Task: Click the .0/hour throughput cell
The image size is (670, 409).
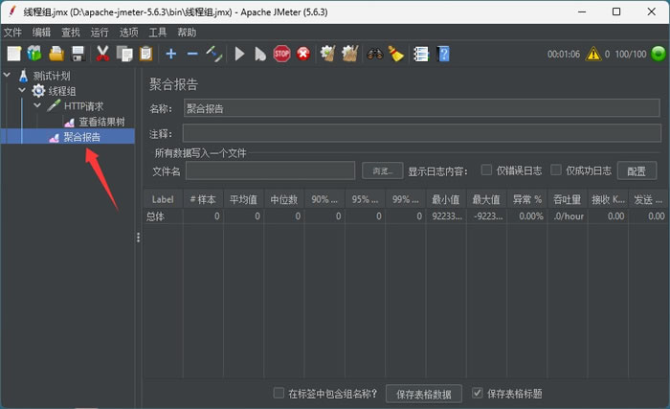Action: 568,216
